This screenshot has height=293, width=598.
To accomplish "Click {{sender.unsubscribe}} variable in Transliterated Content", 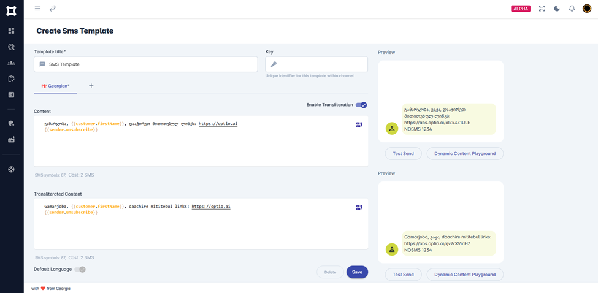I will pos(71,212).
